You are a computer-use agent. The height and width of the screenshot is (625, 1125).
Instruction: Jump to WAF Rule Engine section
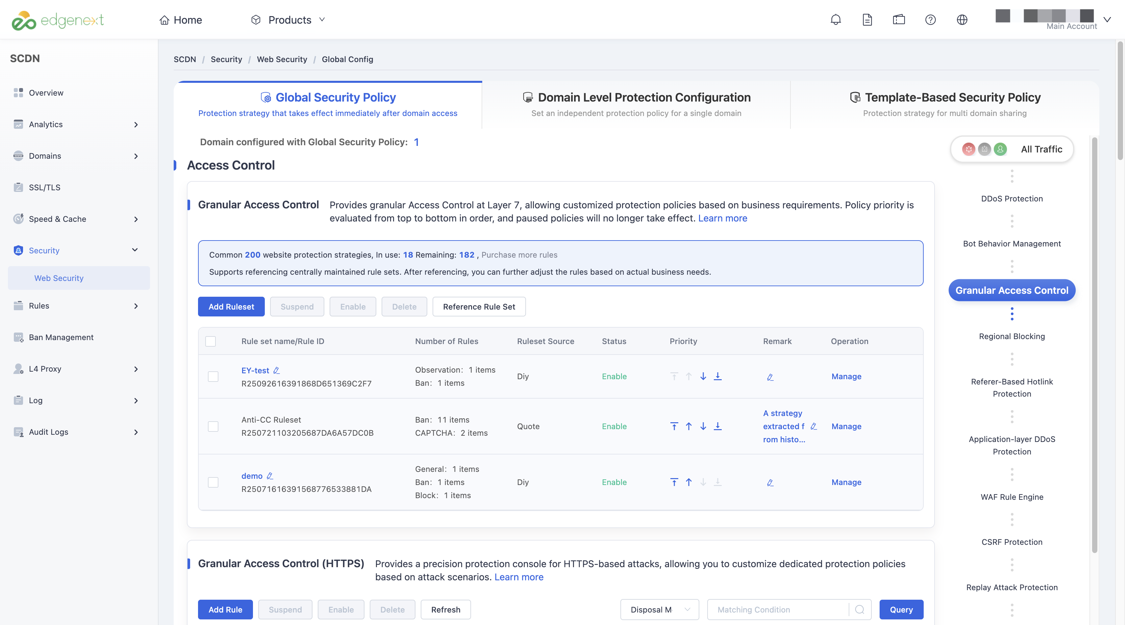point(1012,497)
